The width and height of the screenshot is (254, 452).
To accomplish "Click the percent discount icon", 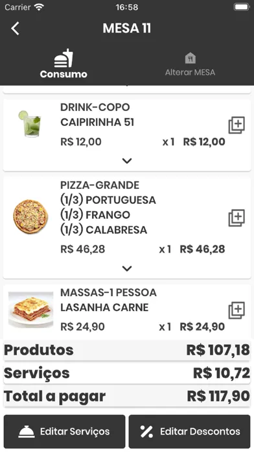I will tap(146, 431).
